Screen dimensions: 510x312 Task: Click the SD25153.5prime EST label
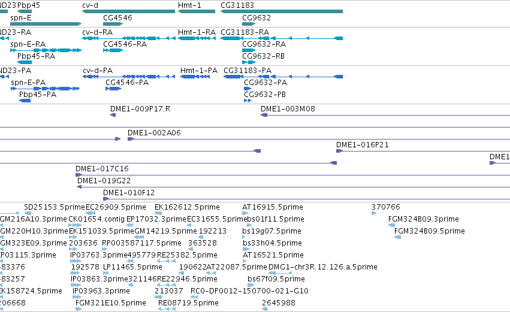pos(55,207)
